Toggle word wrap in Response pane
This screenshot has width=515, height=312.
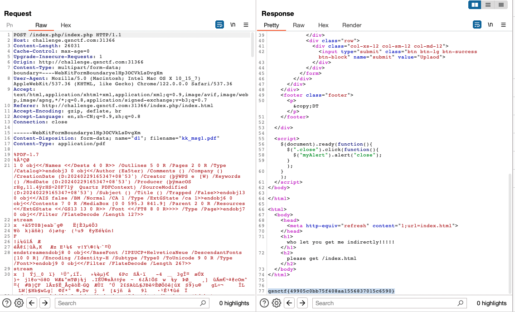click(477, 25)
